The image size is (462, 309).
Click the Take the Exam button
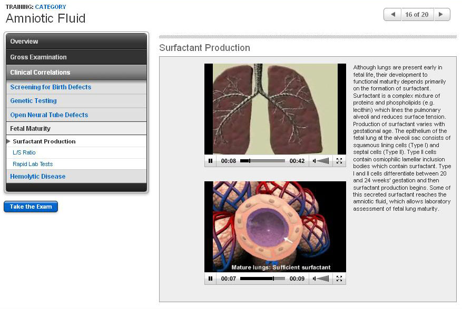click(x=31, y=207)
